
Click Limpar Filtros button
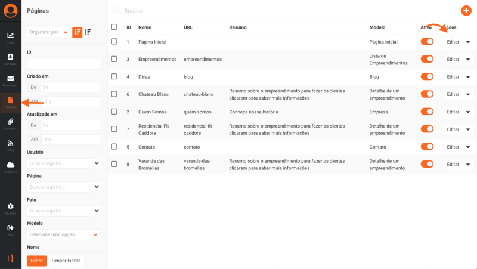point(66,261)
